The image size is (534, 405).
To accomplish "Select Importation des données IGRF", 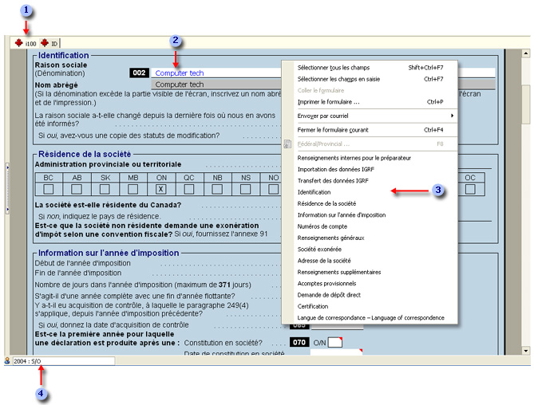I will 370,169.
